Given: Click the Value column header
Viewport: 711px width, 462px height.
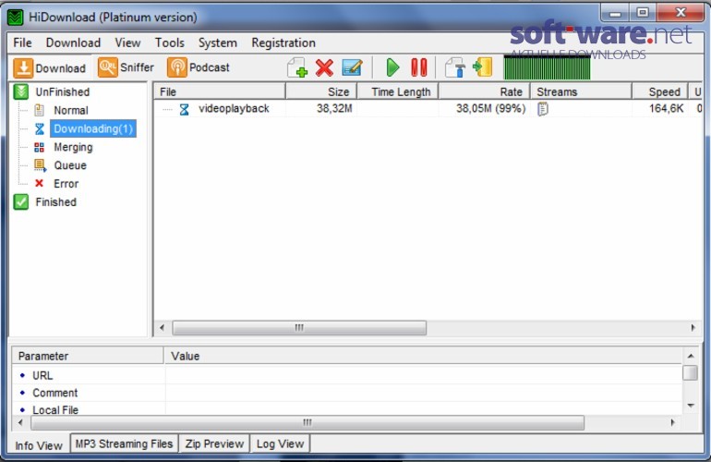Looking at the screenshot, I should pyautogui.click(x=423, y=356).
